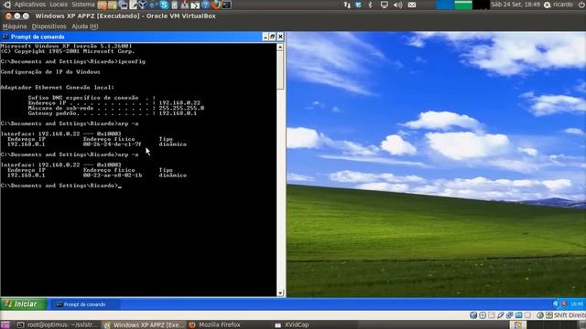Launch Skype from the top panel

coord(164,5)
